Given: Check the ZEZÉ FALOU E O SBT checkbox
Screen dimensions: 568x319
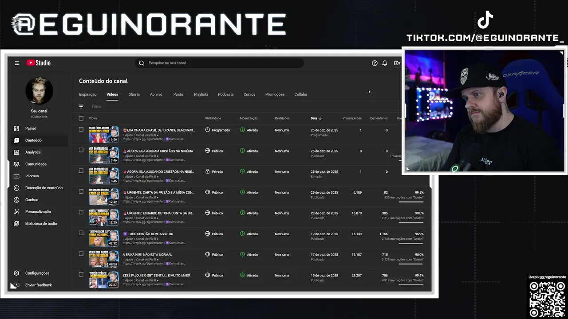Looking at the screenshot, I should 81,274.
